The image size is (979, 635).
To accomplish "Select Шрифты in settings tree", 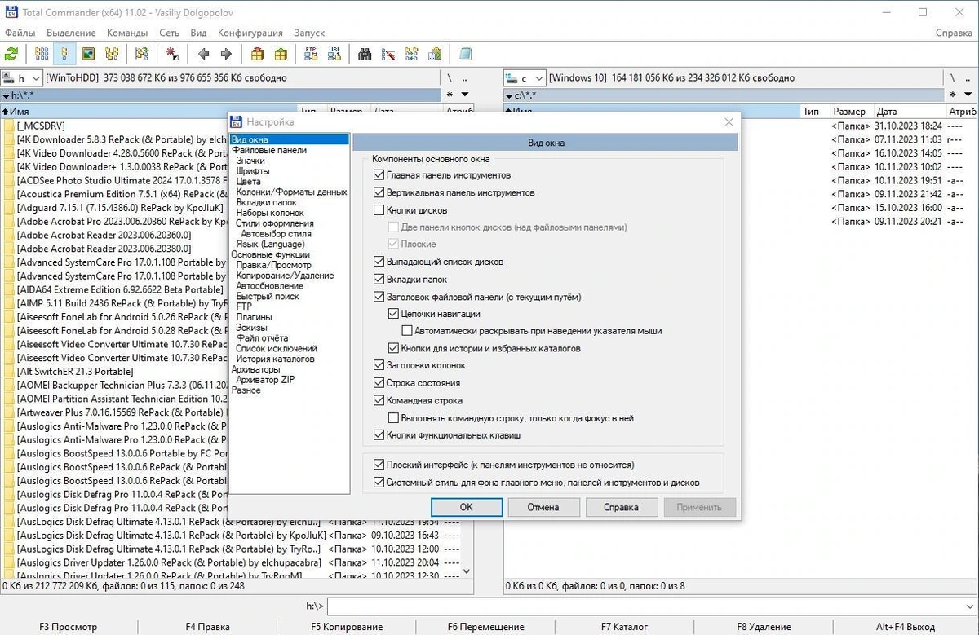I will tap(253, 171).
